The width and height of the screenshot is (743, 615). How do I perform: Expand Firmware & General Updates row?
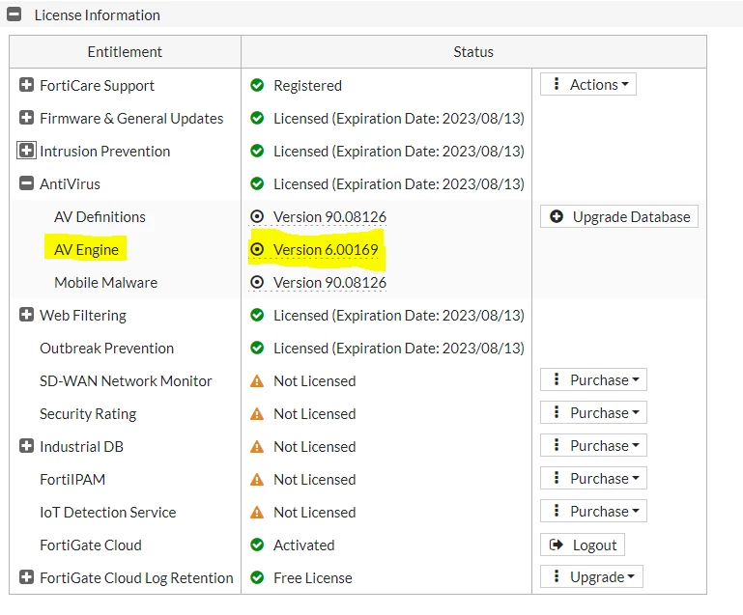click(x=26, y=118)
